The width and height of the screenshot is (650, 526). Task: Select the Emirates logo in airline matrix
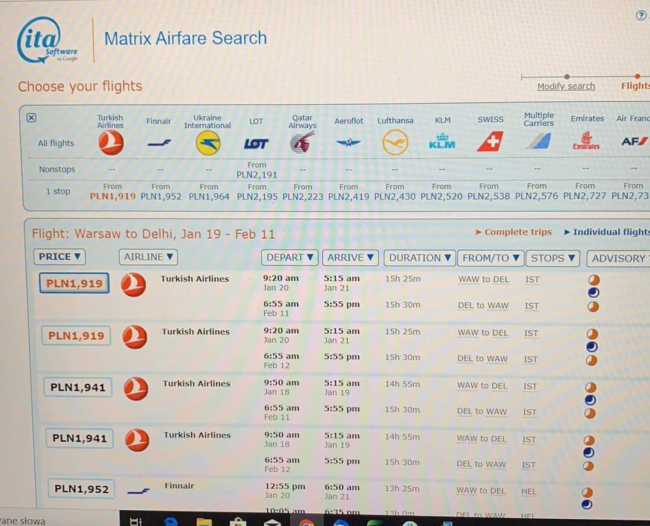click(586, 140)
